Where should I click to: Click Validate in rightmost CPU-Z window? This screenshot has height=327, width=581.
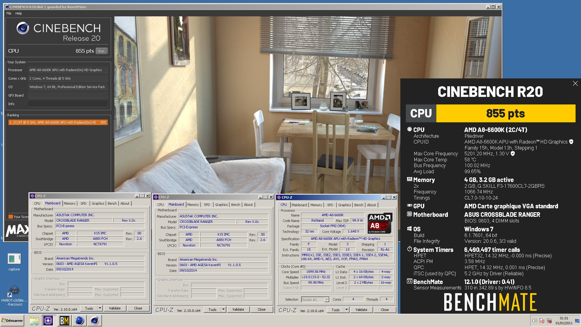pos(361,310)
